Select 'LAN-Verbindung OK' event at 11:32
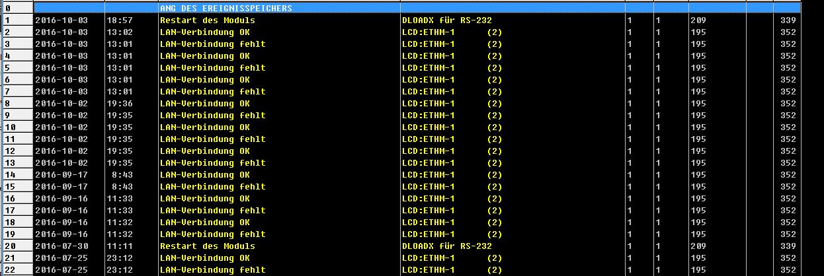This screenshot has height=276, width=824. click(x=204, y=223)
